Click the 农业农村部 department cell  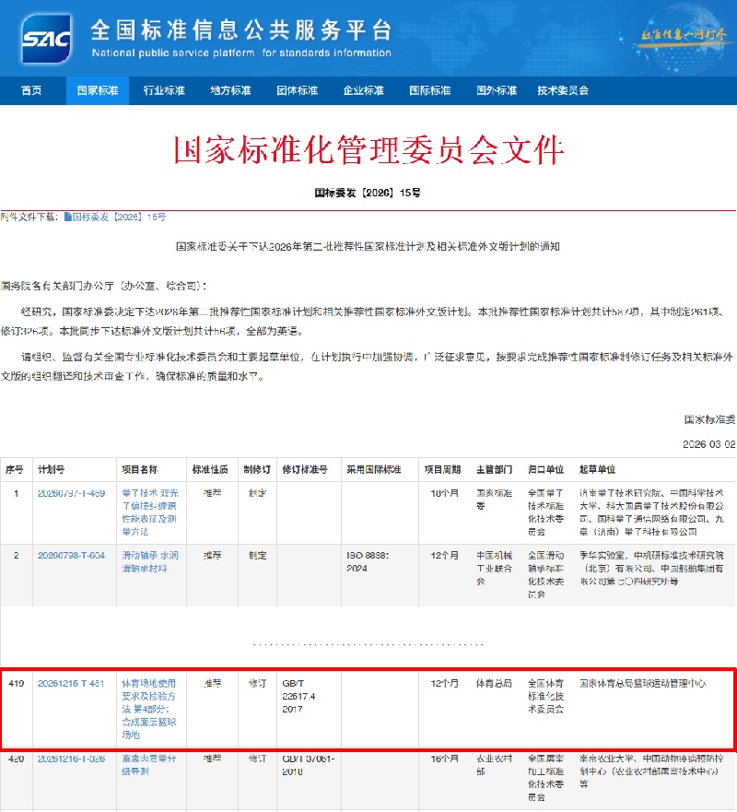click(x=495, y=765)
